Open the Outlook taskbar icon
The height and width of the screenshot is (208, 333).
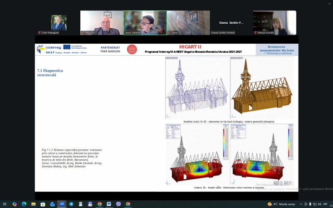(x=52, y=204)
